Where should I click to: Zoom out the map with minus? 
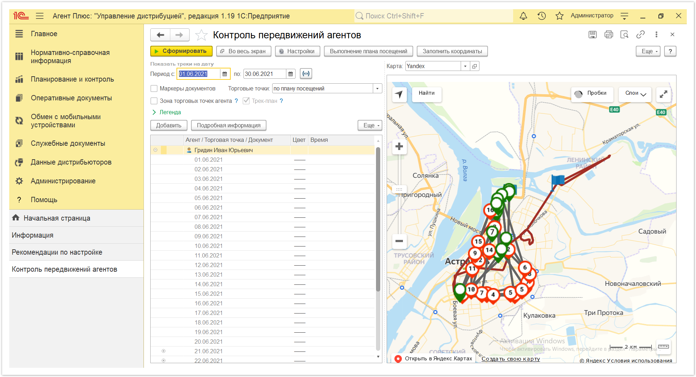click(399, 241)
